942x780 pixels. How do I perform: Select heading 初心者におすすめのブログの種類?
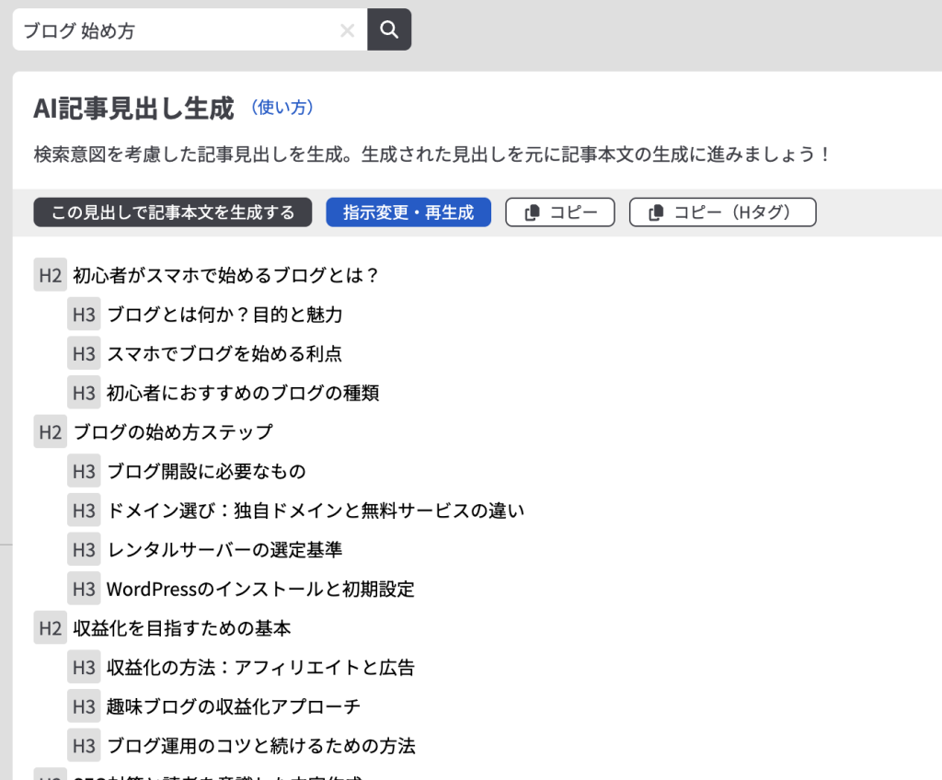243,393
